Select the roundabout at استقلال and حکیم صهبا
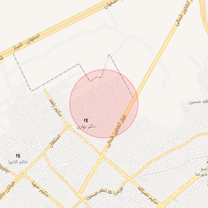The width and height of the screenshot is (208, 208). tap(23, 173)
